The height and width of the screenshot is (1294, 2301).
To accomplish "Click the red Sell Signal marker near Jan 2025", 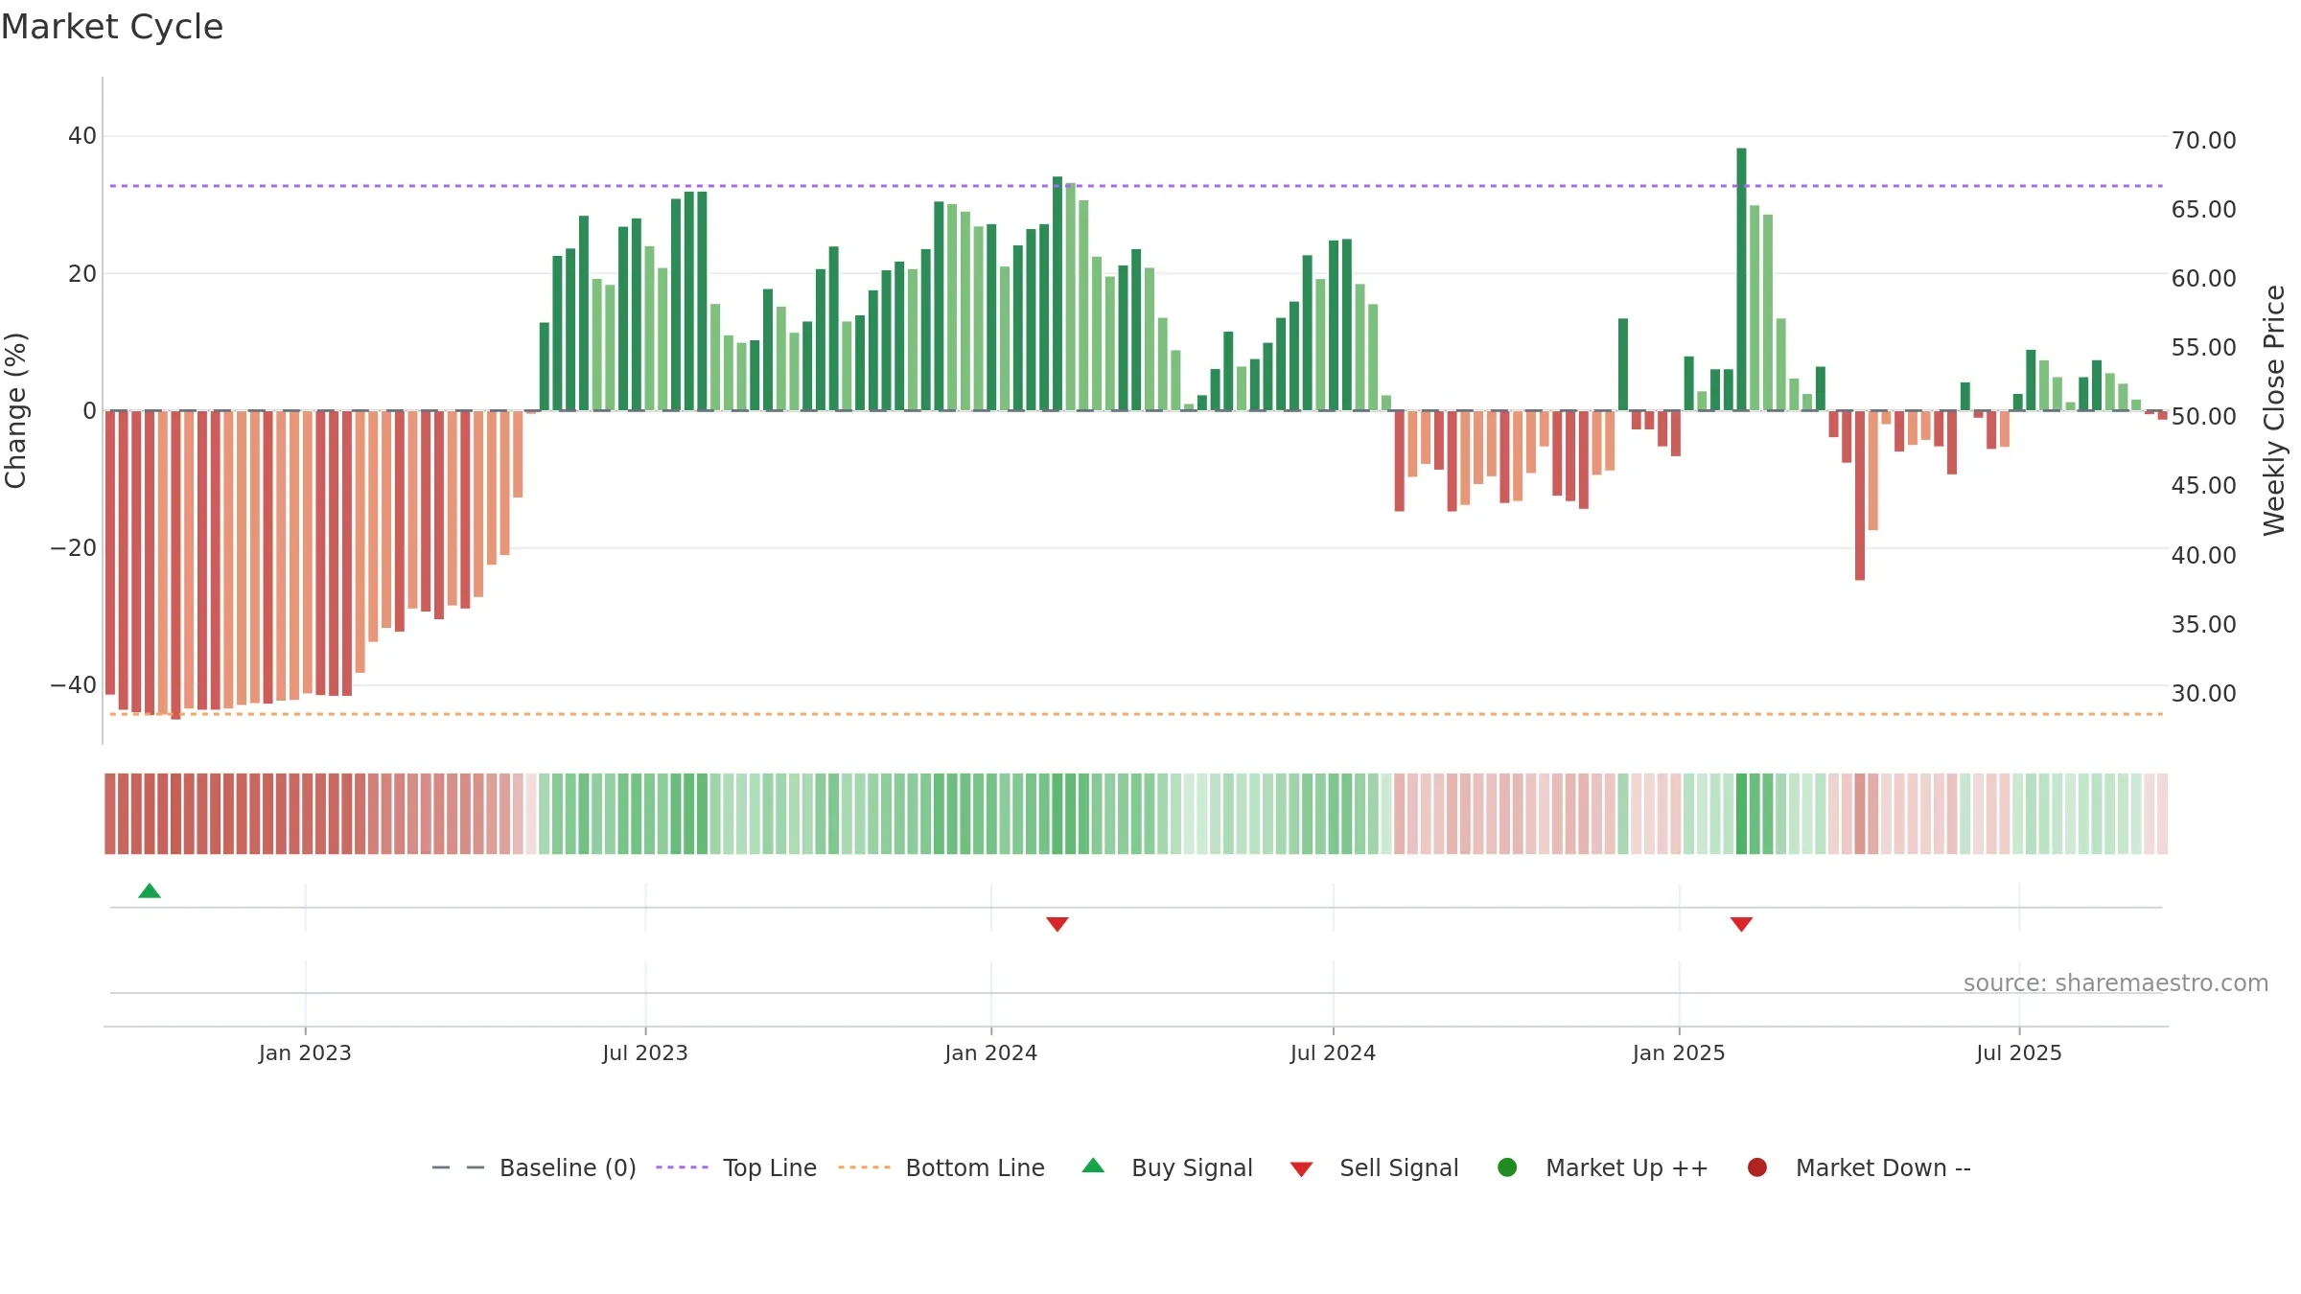I will coord(1742,924).
